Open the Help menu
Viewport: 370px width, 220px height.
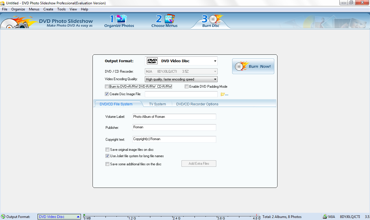click(x=84, y=9)
